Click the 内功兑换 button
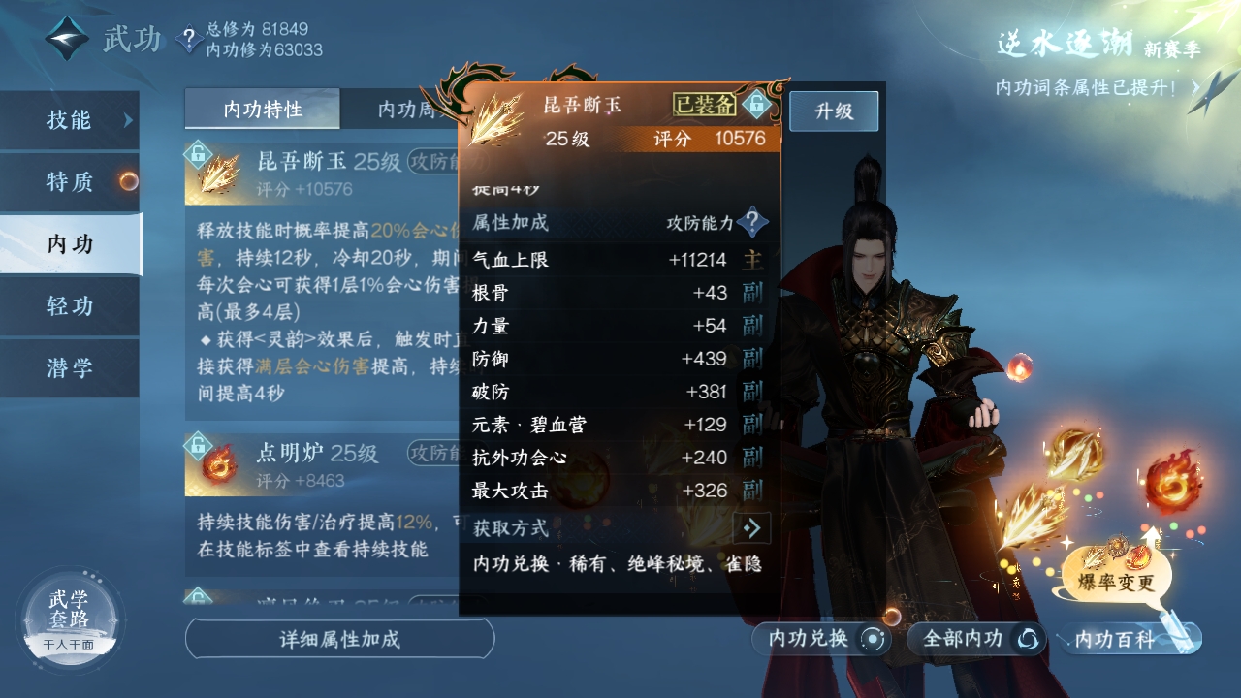The width and height of the screenshot is (1241, 698). 820,639
